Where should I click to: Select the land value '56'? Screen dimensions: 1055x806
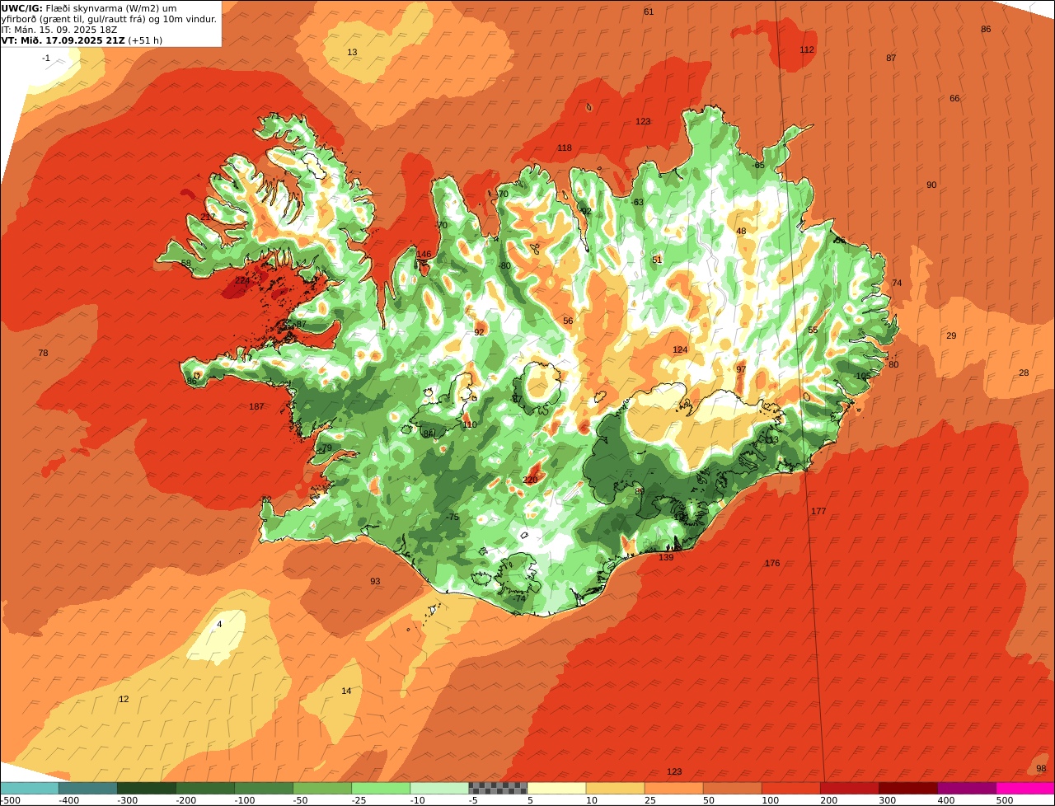[568, 321]
